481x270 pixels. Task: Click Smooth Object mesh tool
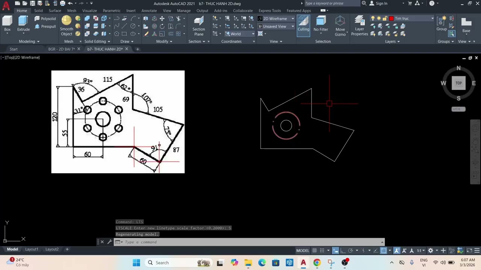click(67, 25)
